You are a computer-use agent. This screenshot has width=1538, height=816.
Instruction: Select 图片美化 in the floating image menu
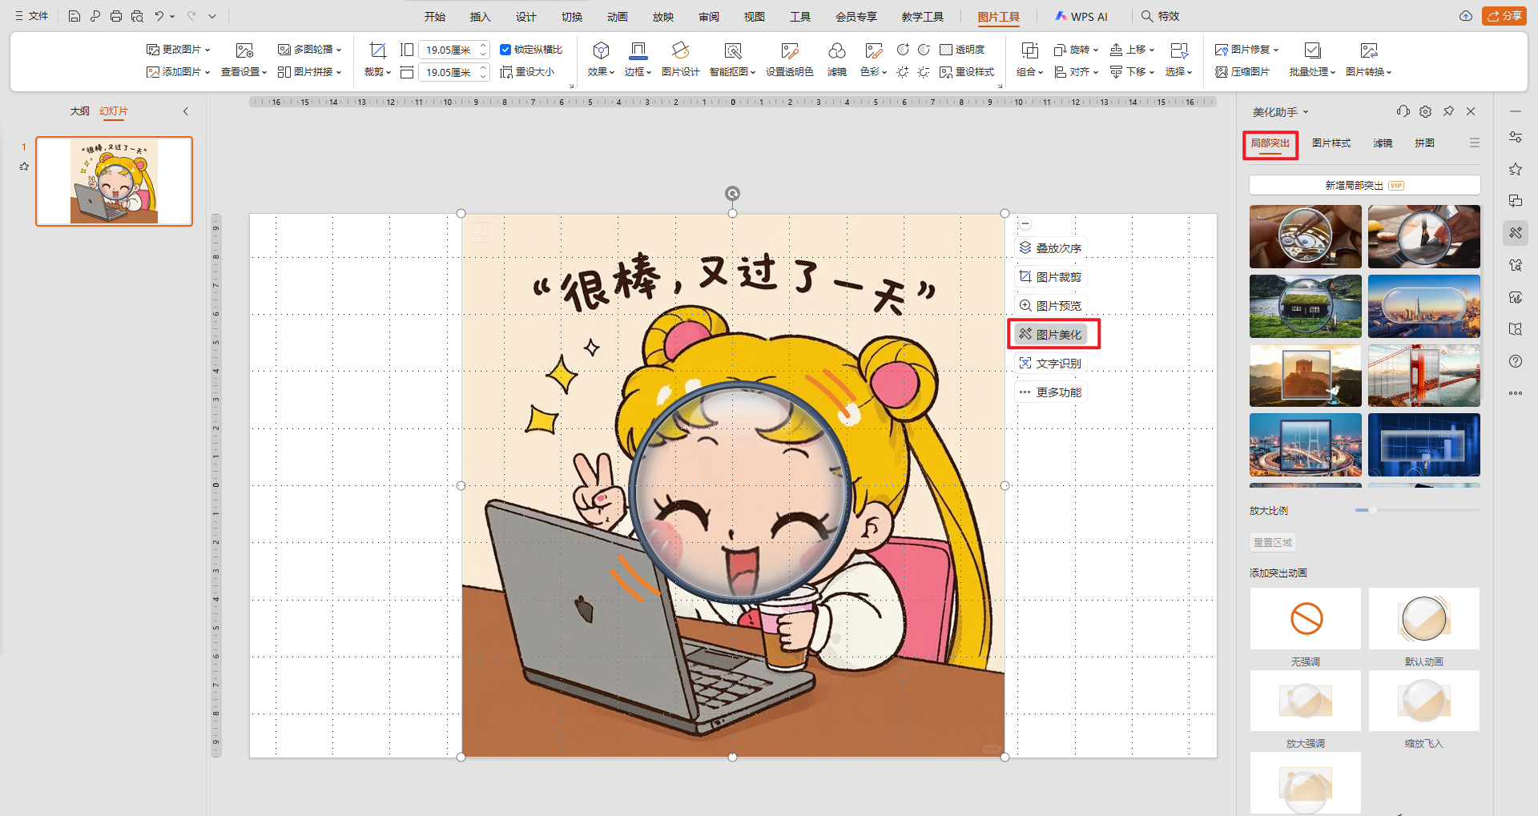coord(1052,334)
